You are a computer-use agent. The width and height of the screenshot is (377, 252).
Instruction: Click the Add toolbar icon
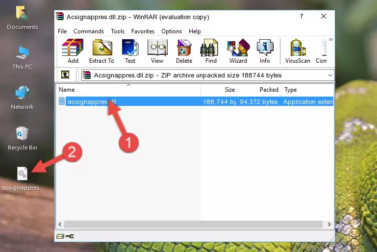73,51
